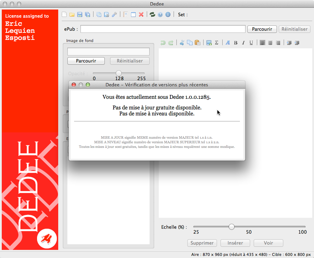Toggle bold formatting

(236, 43)
